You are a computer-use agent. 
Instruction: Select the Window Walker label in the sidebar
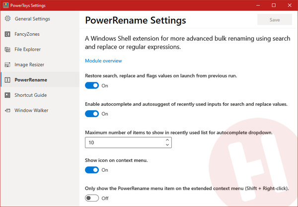pyautogui.click(x=31, y=110)
